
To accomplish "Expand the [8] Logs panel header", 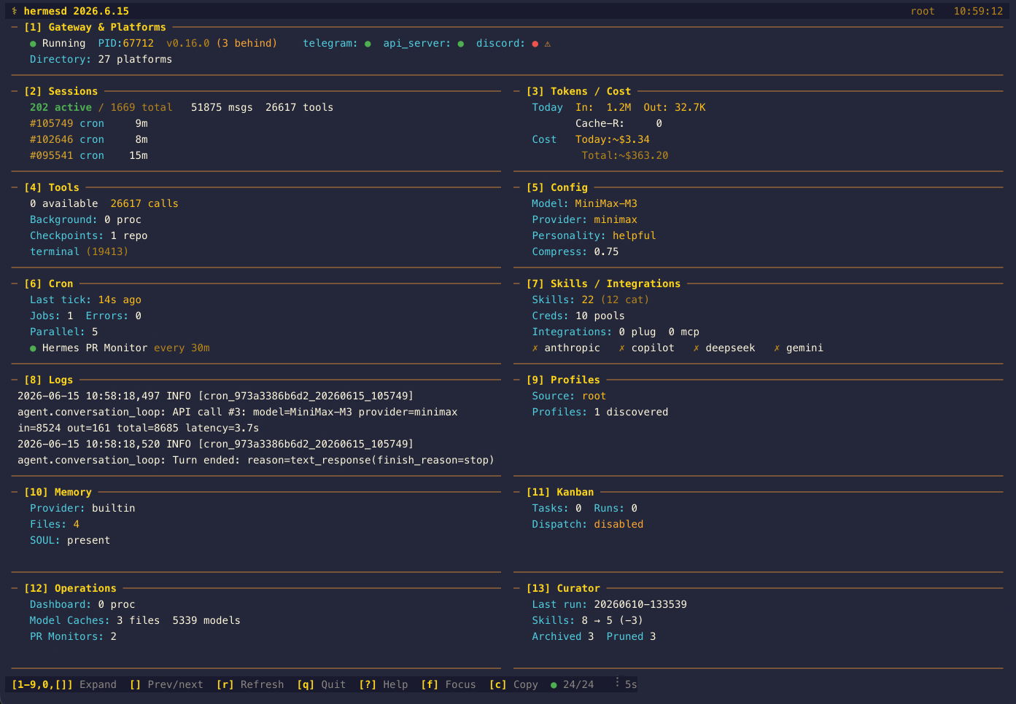I will coord(48,380).
